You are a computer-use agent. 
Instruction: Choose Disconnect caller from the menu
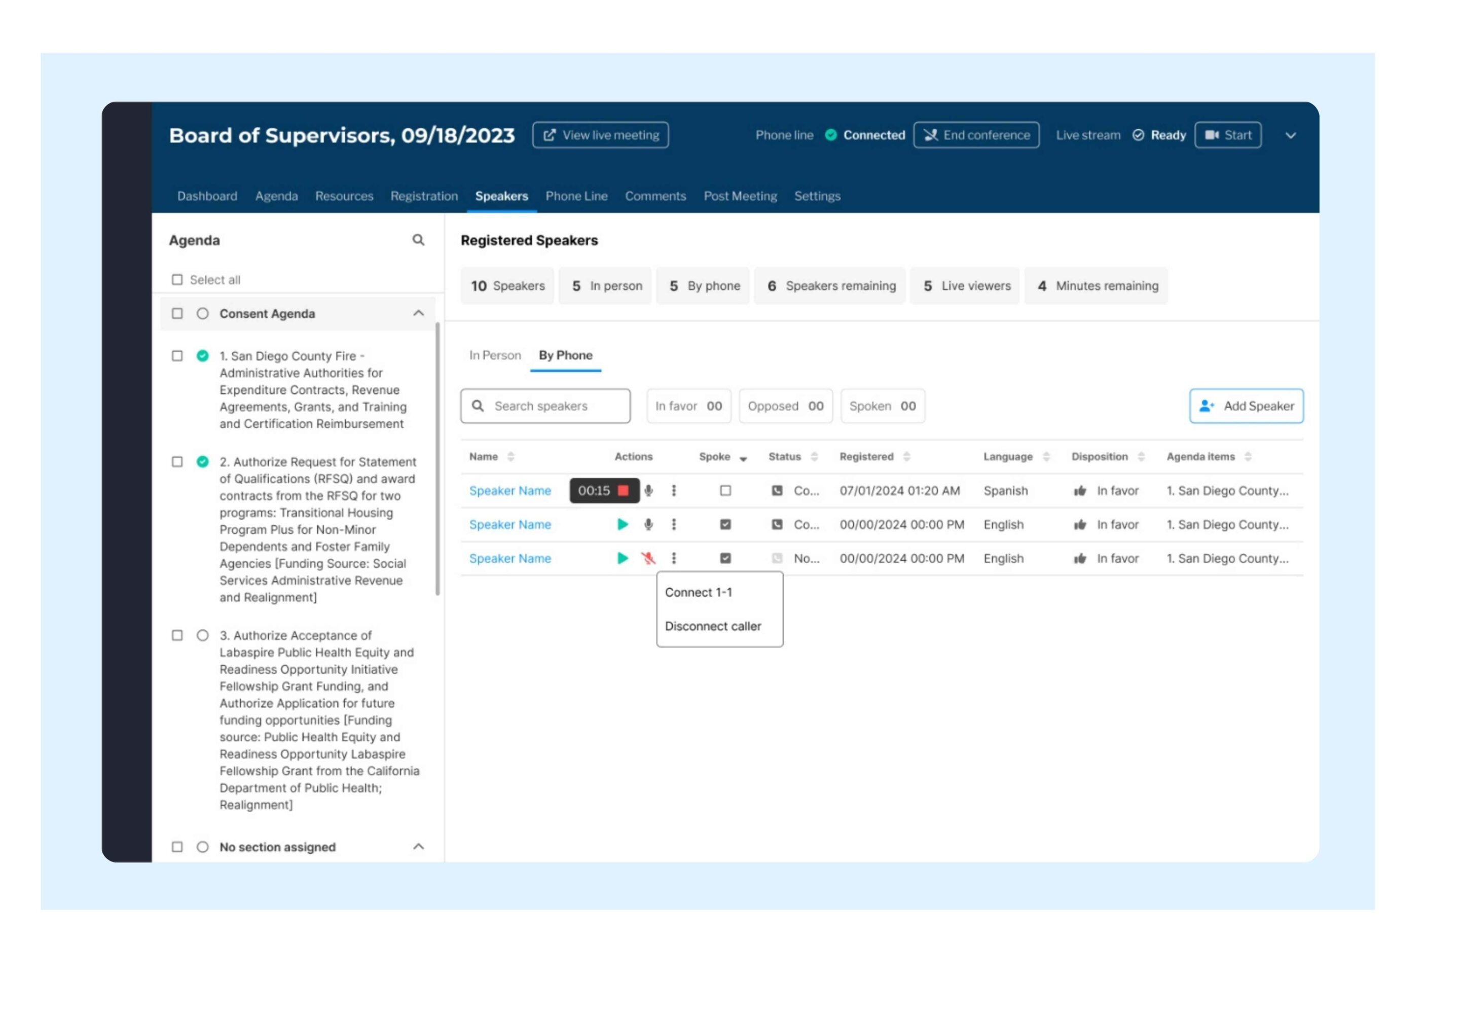click(713, 627)
